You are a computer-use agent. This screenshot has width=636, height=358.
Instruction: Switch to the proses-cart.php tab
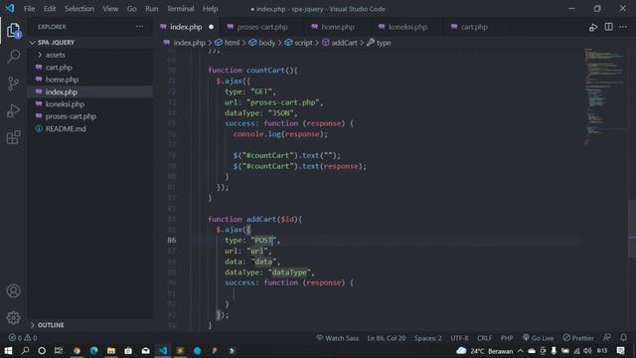262,27
